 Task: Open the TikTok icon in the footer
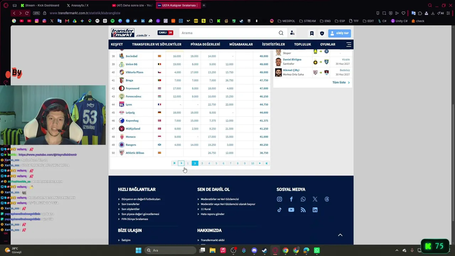[279, 210]
